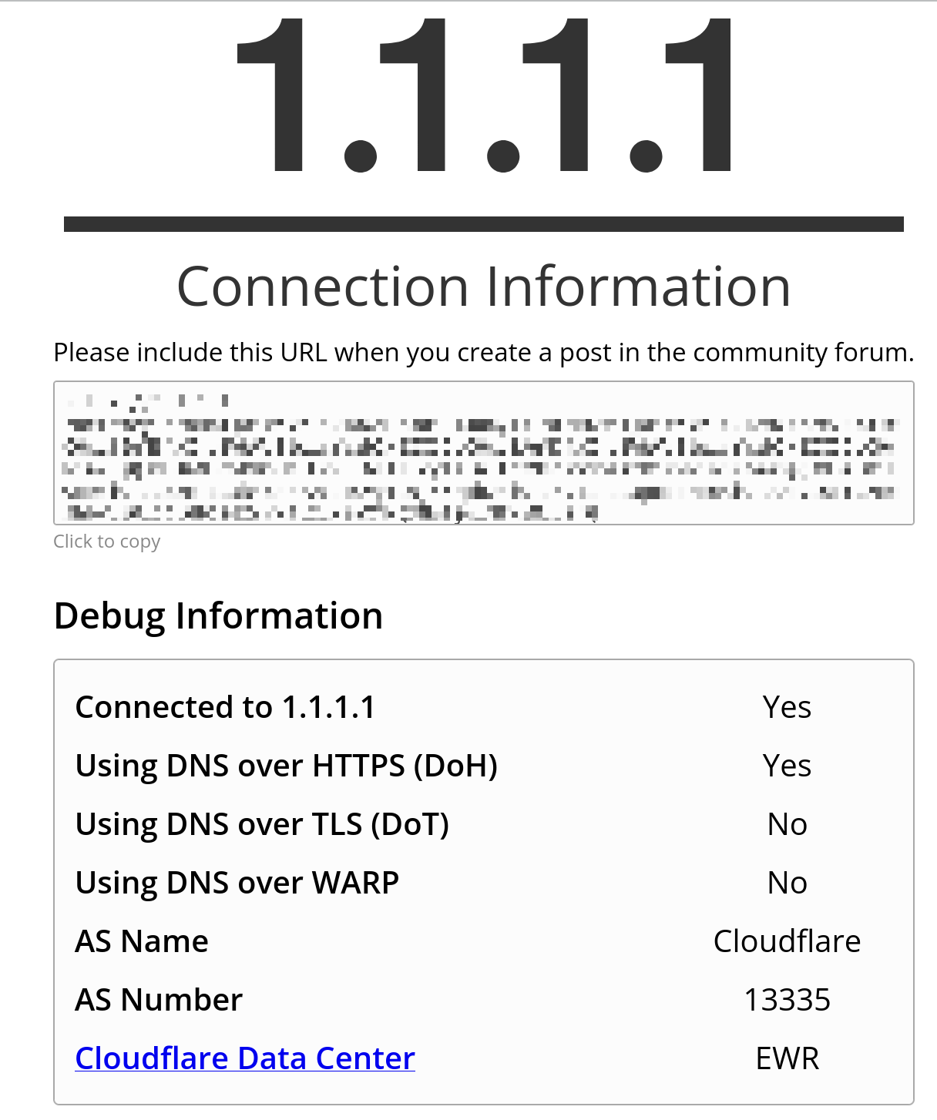Click the AS Name label
Viewport: 937px width, 1120px height.
[141, 941]
